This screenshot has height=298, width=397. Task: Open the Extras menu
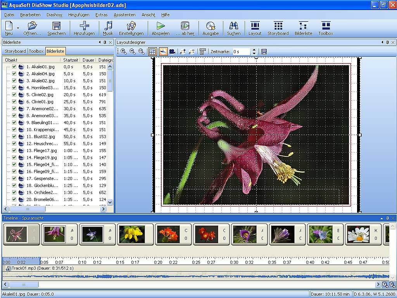click(101, 15)
